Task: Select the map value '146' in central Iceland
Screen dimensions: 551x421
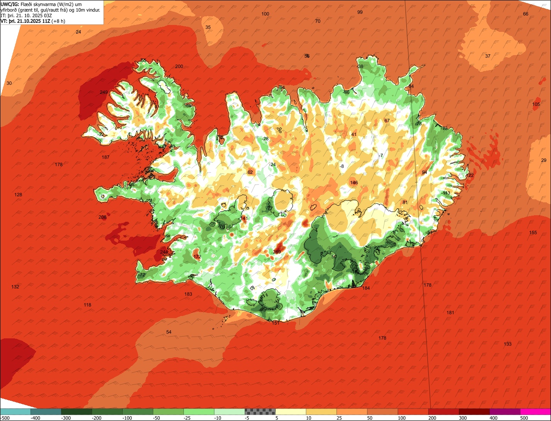Action: 354,183
